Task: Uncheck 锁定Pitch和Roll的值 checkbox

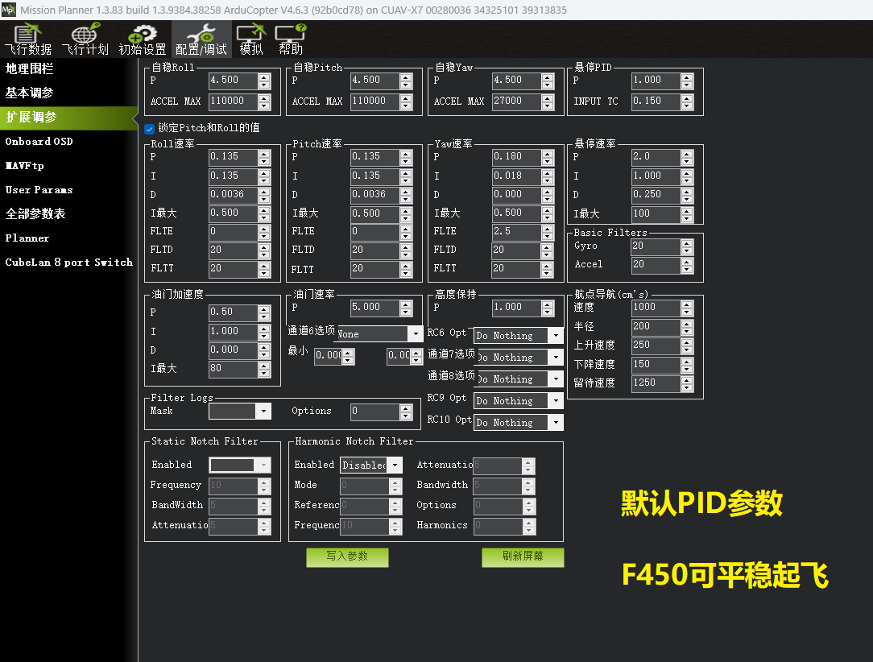Action: point(150,128)
